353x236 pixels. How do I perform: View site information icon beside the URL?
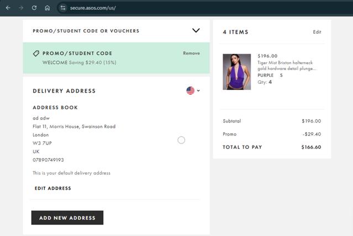coord(63,8)
